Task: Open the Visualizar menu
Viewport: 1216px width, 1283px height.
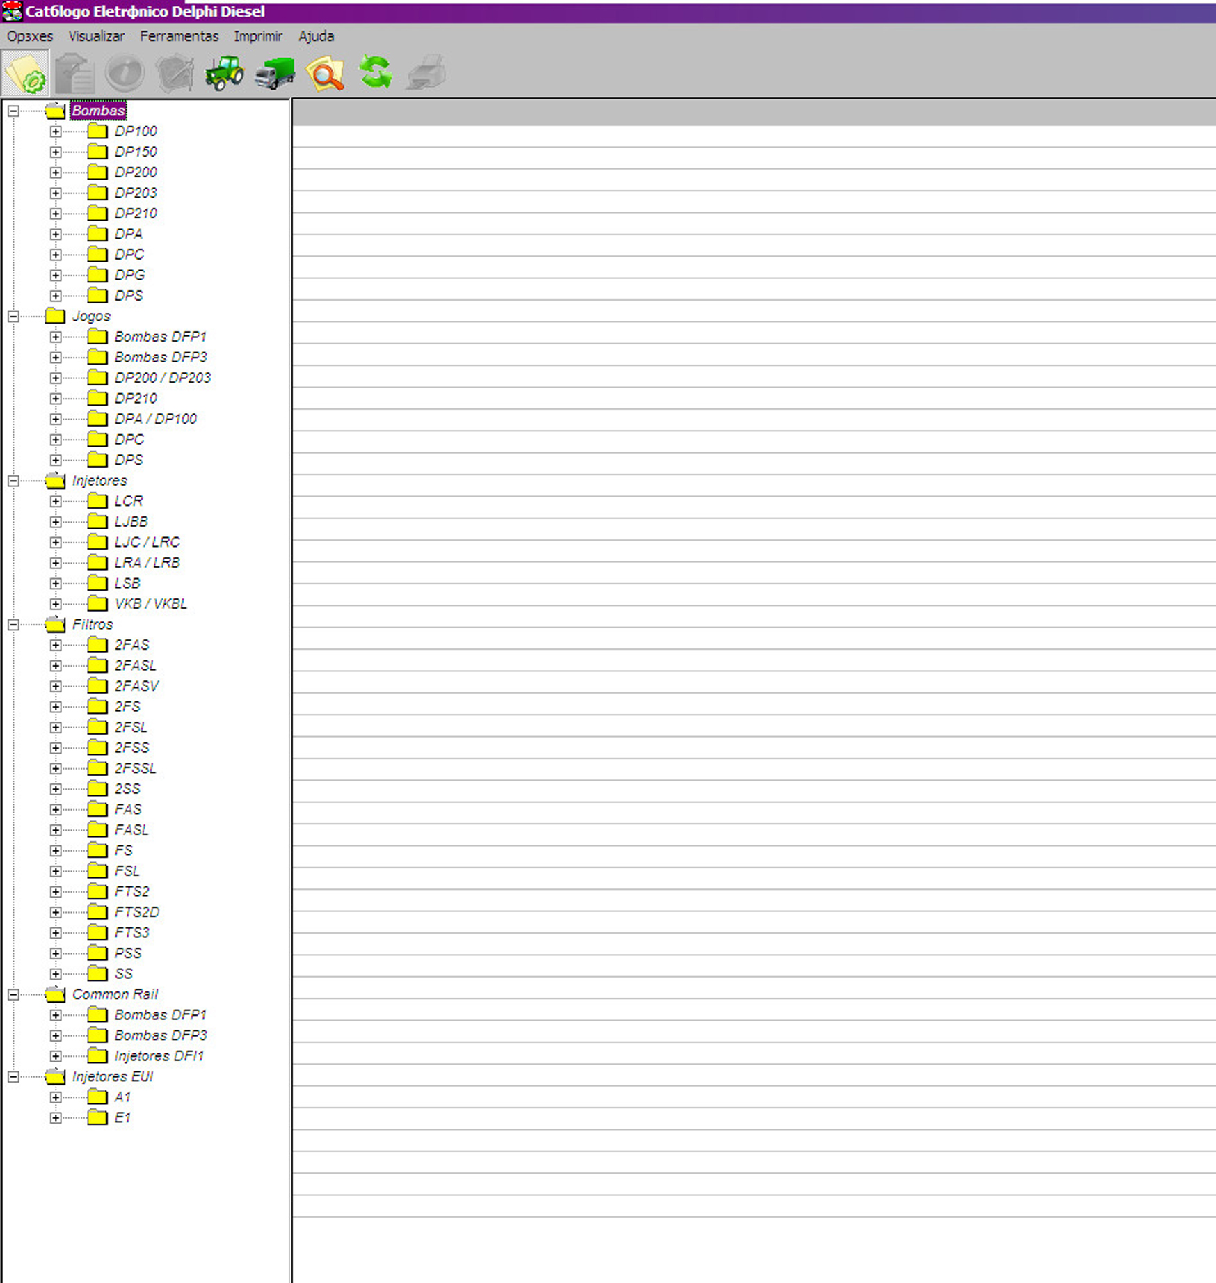Action: pos(96,36)
